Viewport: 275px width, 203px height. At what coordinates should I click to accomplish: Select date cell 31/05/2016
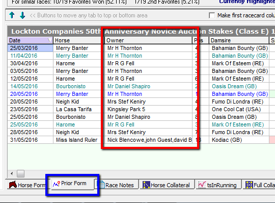[x=30, y=140]
